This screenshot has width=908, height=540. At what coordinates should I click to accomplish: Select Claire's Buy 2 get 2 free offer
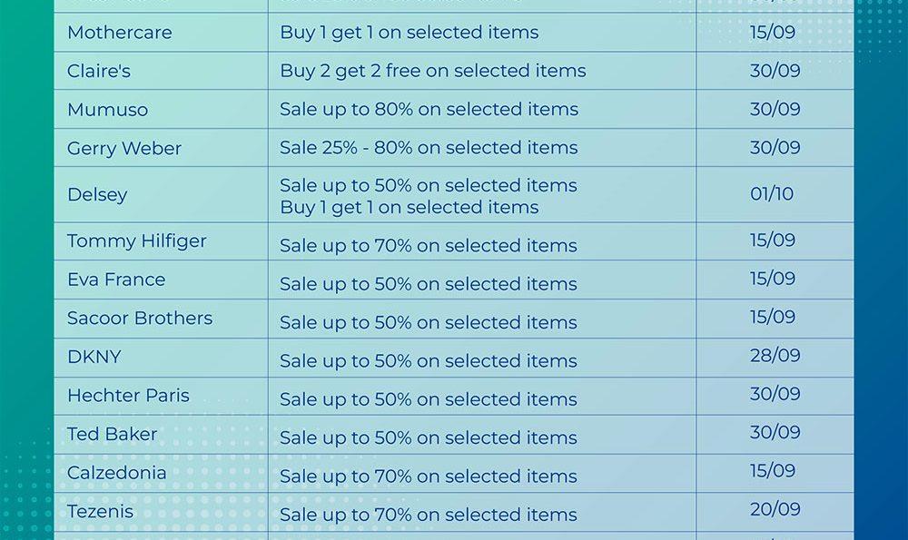432,71
